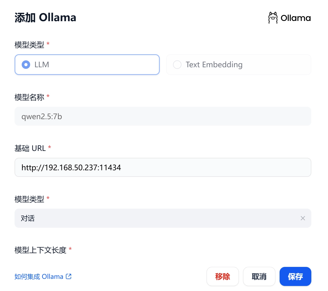Click the 模型上下文长度 label
This screenshot has height=291, width=328.
click(x=40, y=250)
